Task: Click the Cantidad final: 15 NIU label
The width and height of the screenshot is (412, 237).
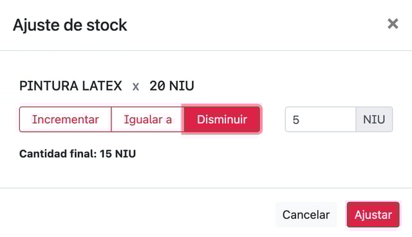Action: pos(77,154)
